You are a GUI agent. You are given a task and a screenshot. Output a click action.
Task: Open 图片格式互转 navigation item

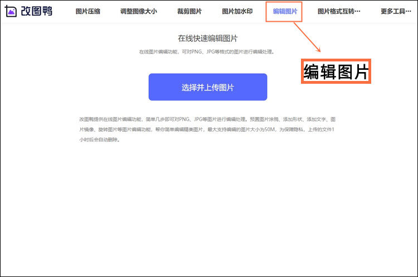point(339,12)
